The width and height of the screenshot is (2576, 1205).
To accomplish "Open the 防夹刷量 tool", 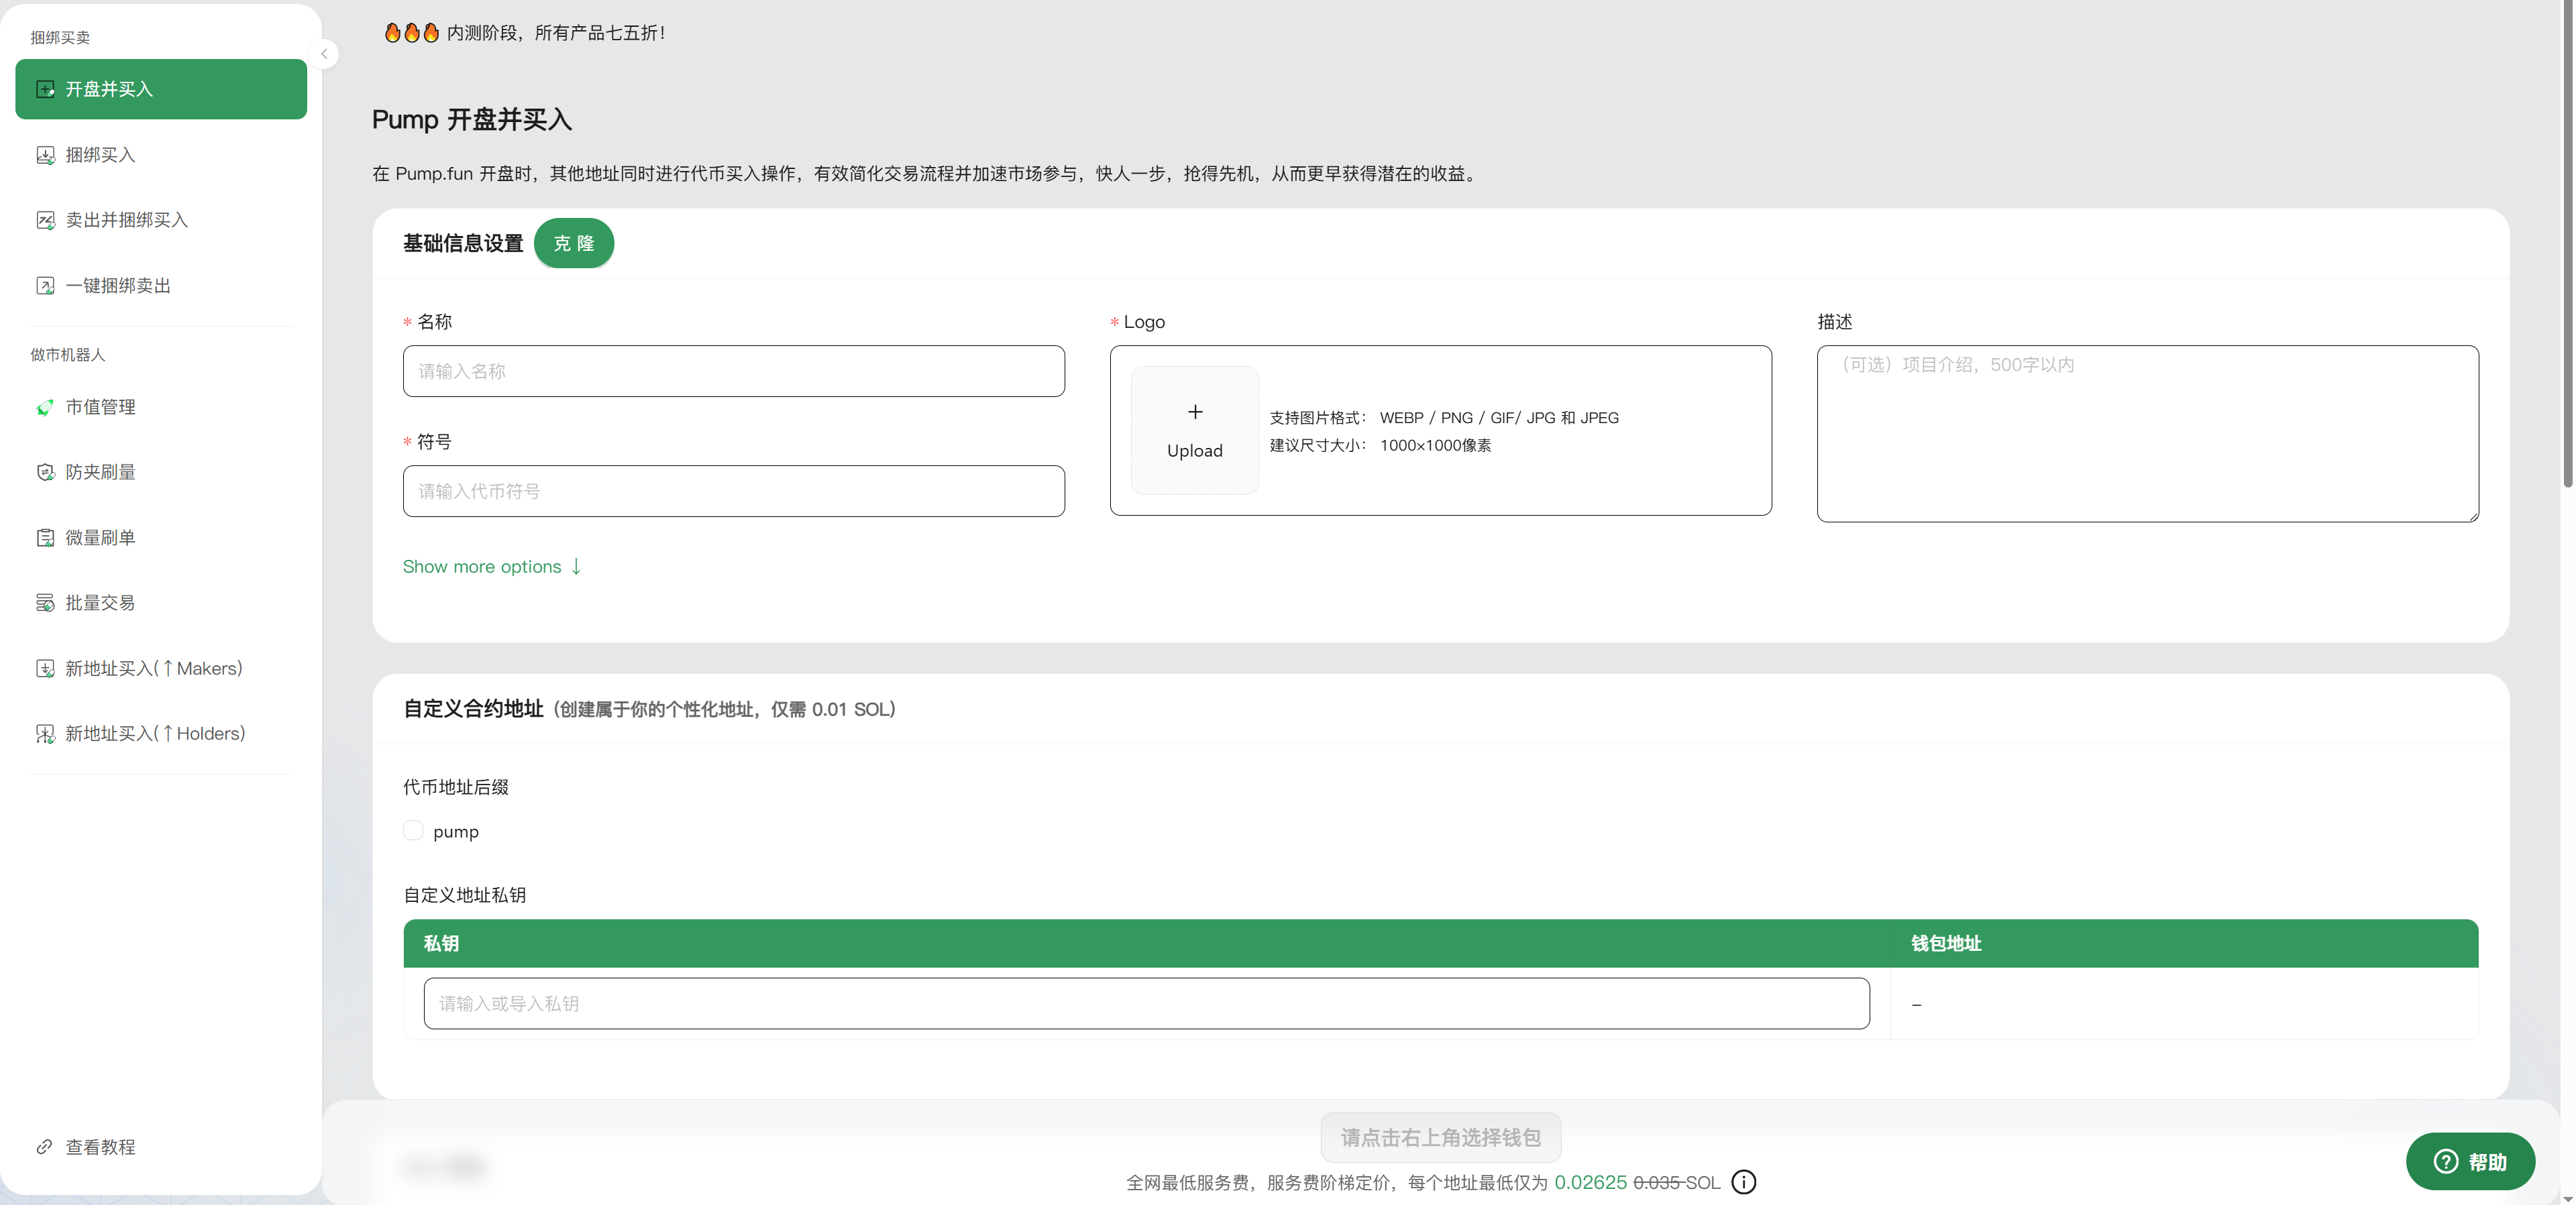I will point(99,472).
